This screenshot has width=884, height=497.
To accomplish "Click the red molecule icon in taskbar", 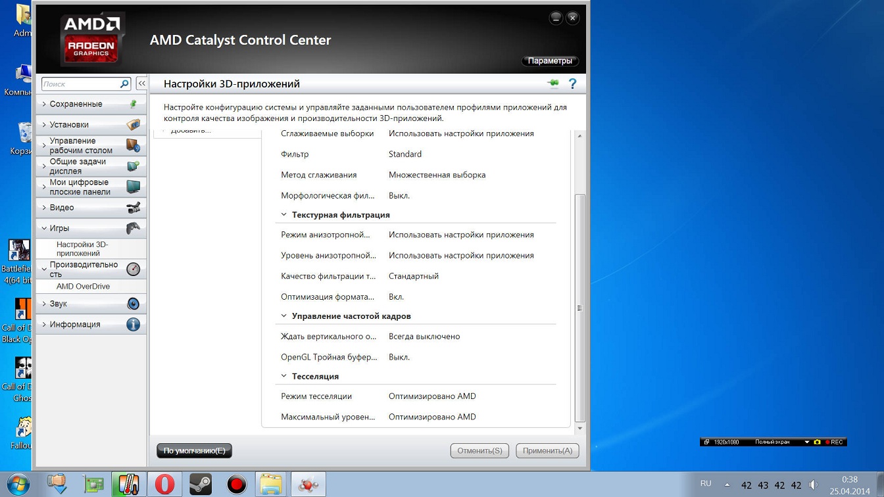I will click(x=308, y=485).
